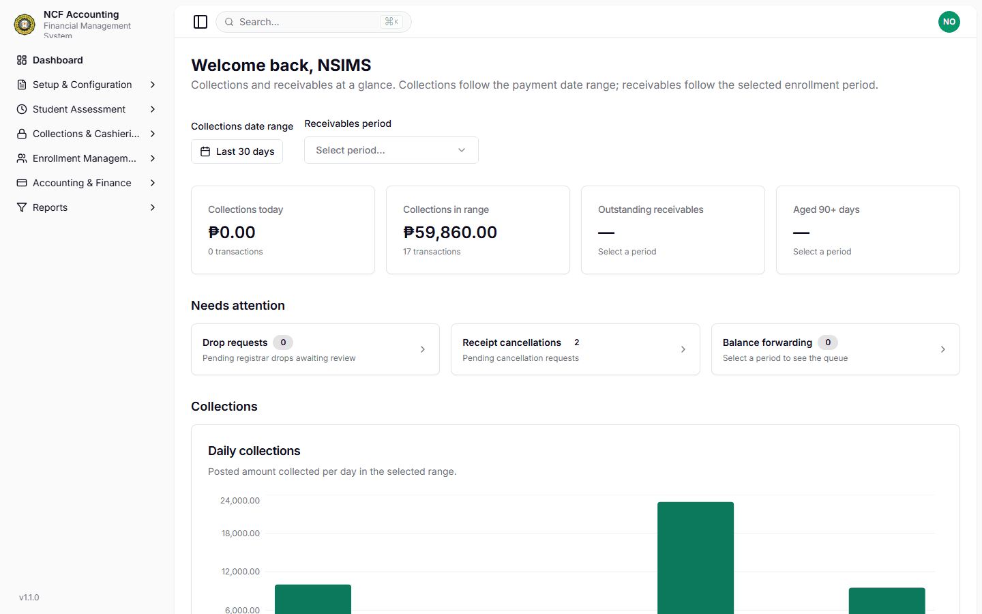Open Accounting & Finance menu
Screen dimensions: 982x614
click(x=87, y=183)
